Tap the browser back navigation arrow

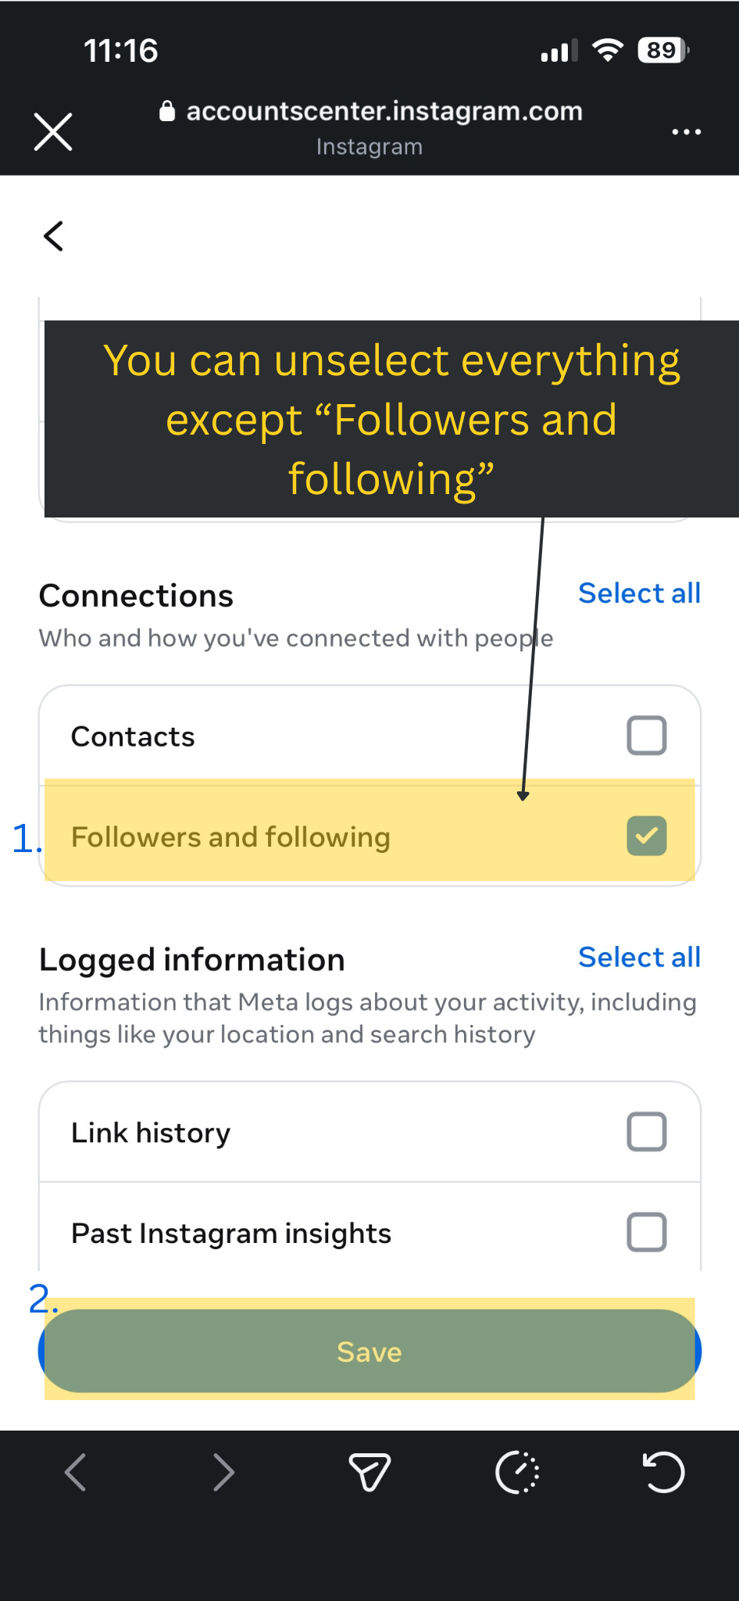pyautogui.click(x=76, y=1473)
